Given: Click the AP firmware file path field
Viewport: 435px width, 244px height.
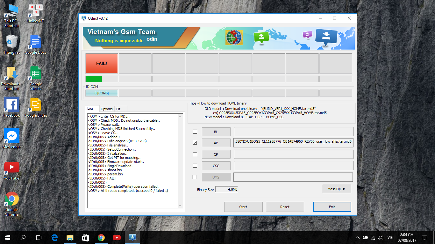Looking at the screenshot, I should (x=293, y=143).
